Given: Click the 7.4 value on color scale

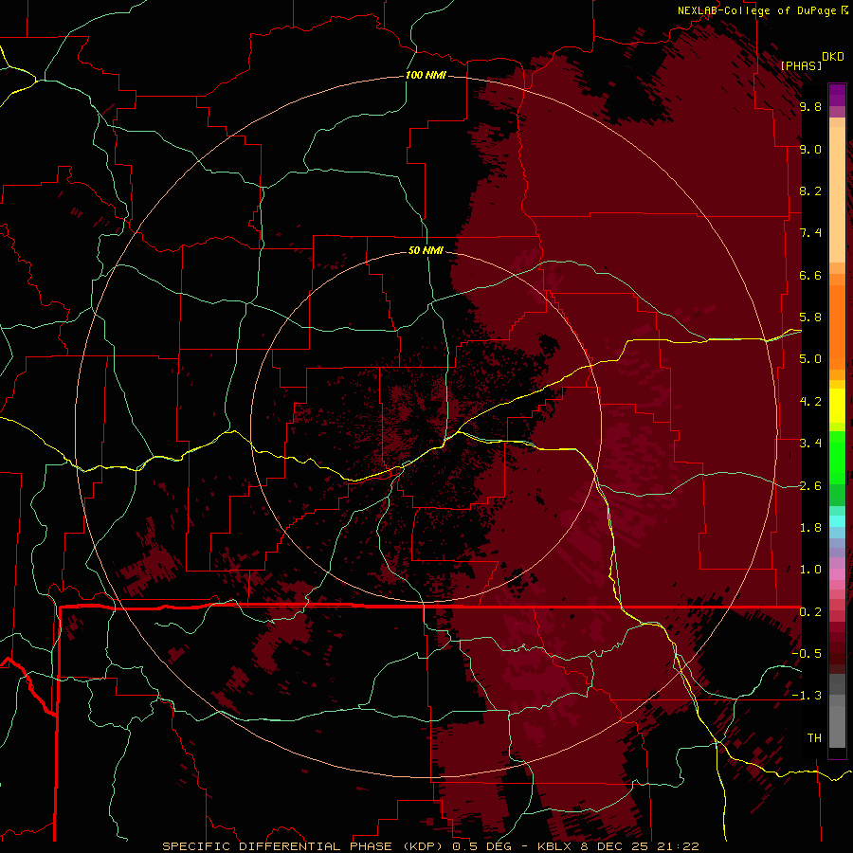Looking at the screenshot, I should (x=810, y=233).
